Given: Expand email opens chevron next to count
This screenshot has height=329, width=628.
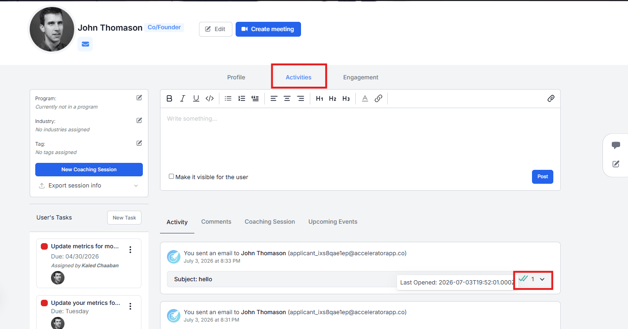Looking at the screenshot, I should pyautogui.click(x=542, y=279).
